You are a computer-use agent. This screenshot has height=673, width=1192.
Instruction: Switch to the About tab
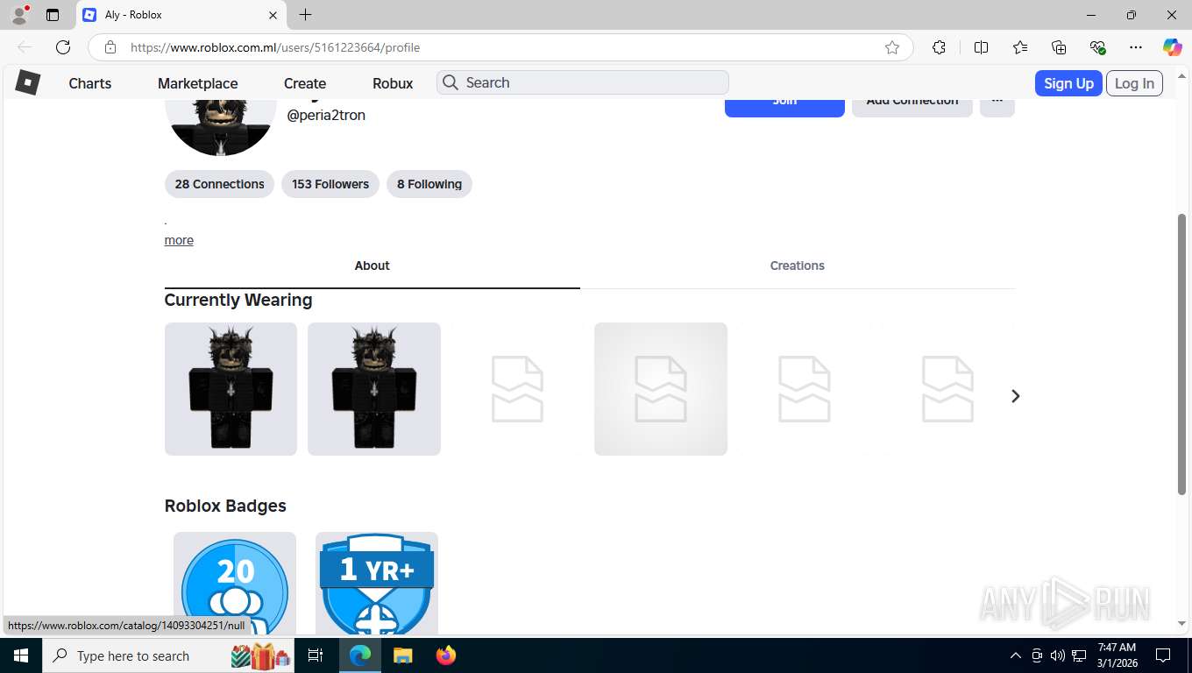pyautogui.click(x=372, y=266)
